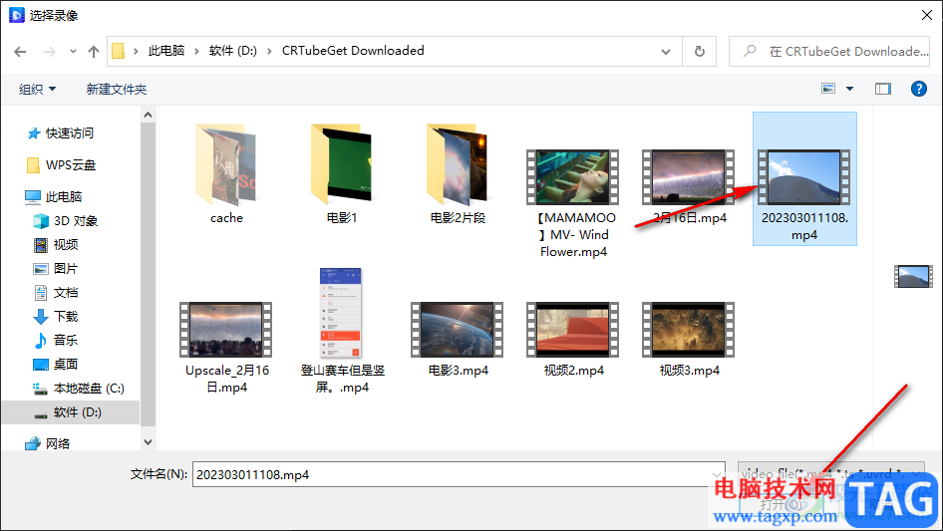The width and height of the screenshot is (943, 531).
Task: Select the cache folder
Action: [226, 174]
